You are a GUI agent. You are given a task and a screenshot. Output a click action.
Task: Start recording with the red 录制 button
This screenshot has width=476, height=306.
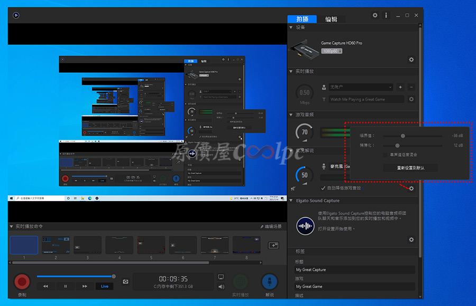coord(22,282)
